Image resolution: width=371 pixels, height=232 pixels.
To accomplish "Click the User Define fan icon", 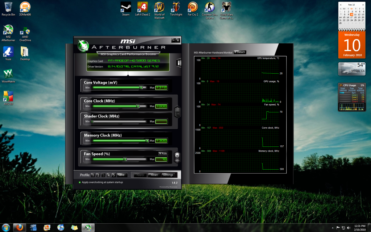I will point(177,156).
